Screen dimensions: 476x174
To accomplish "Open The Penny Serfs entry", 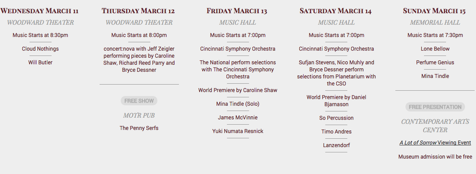I will point(139,128).
